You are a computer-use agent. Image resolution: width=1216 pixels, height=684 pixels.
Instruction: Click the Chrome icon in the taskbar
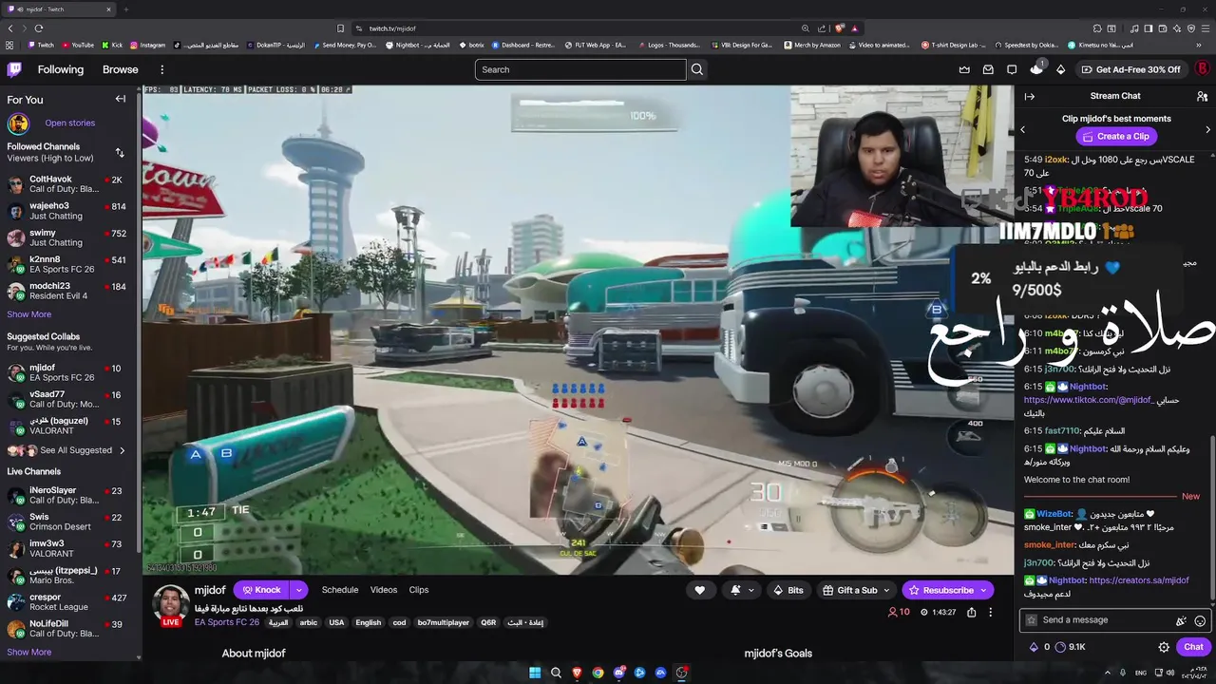coord(598,673)
